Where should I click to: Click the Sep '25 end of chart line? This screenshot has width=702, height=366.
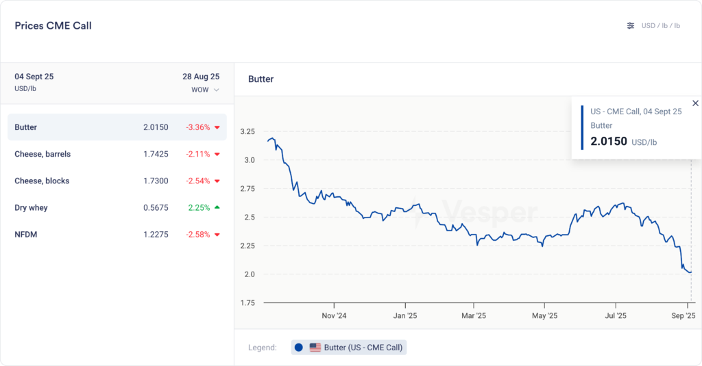point(690,272)
